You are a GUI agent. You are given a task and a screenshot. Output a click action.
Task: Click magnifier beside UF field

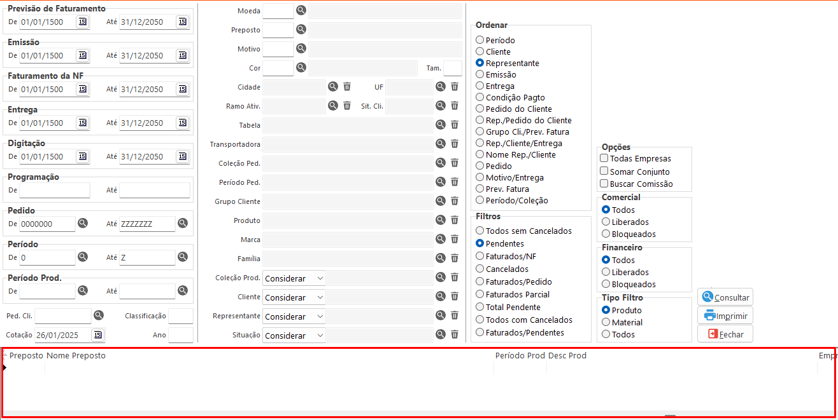point(440,86)
